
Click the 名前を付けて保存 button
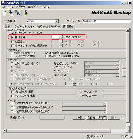click(x=96, y=118)
